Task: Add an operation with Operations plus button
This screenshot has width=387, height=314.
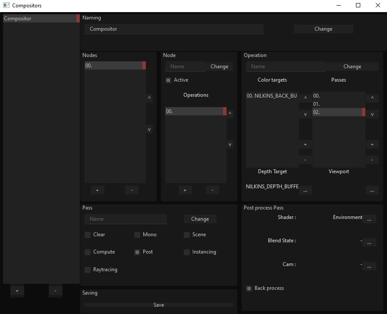Action: pos(185,190)
